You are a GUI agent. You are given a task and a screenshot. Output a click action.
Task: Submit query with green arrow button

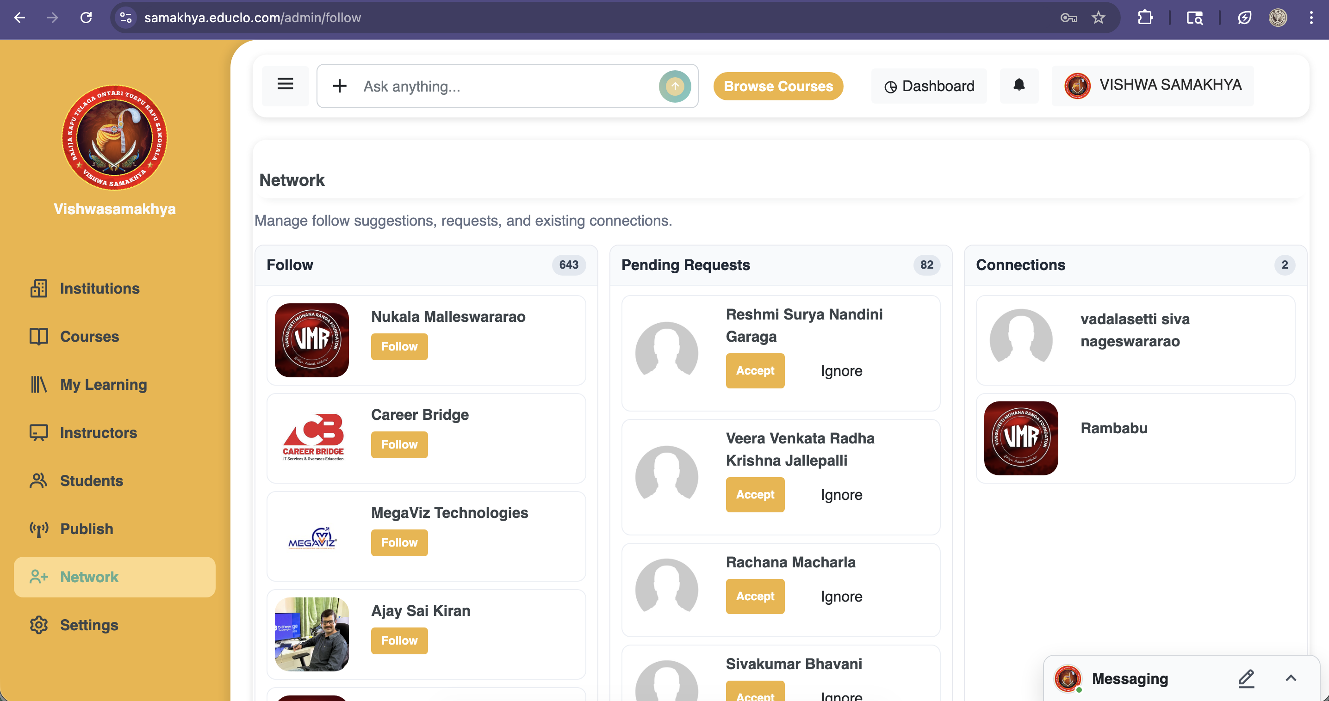tap(675, 86)
